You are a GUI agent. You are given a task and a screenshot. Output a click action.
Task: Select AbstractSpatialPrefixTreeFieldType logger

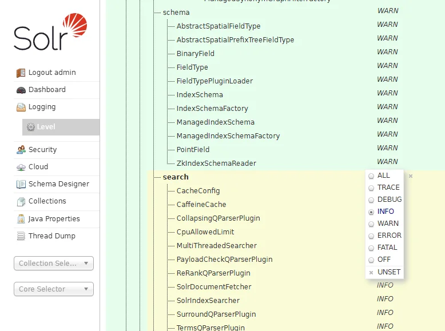235,39
